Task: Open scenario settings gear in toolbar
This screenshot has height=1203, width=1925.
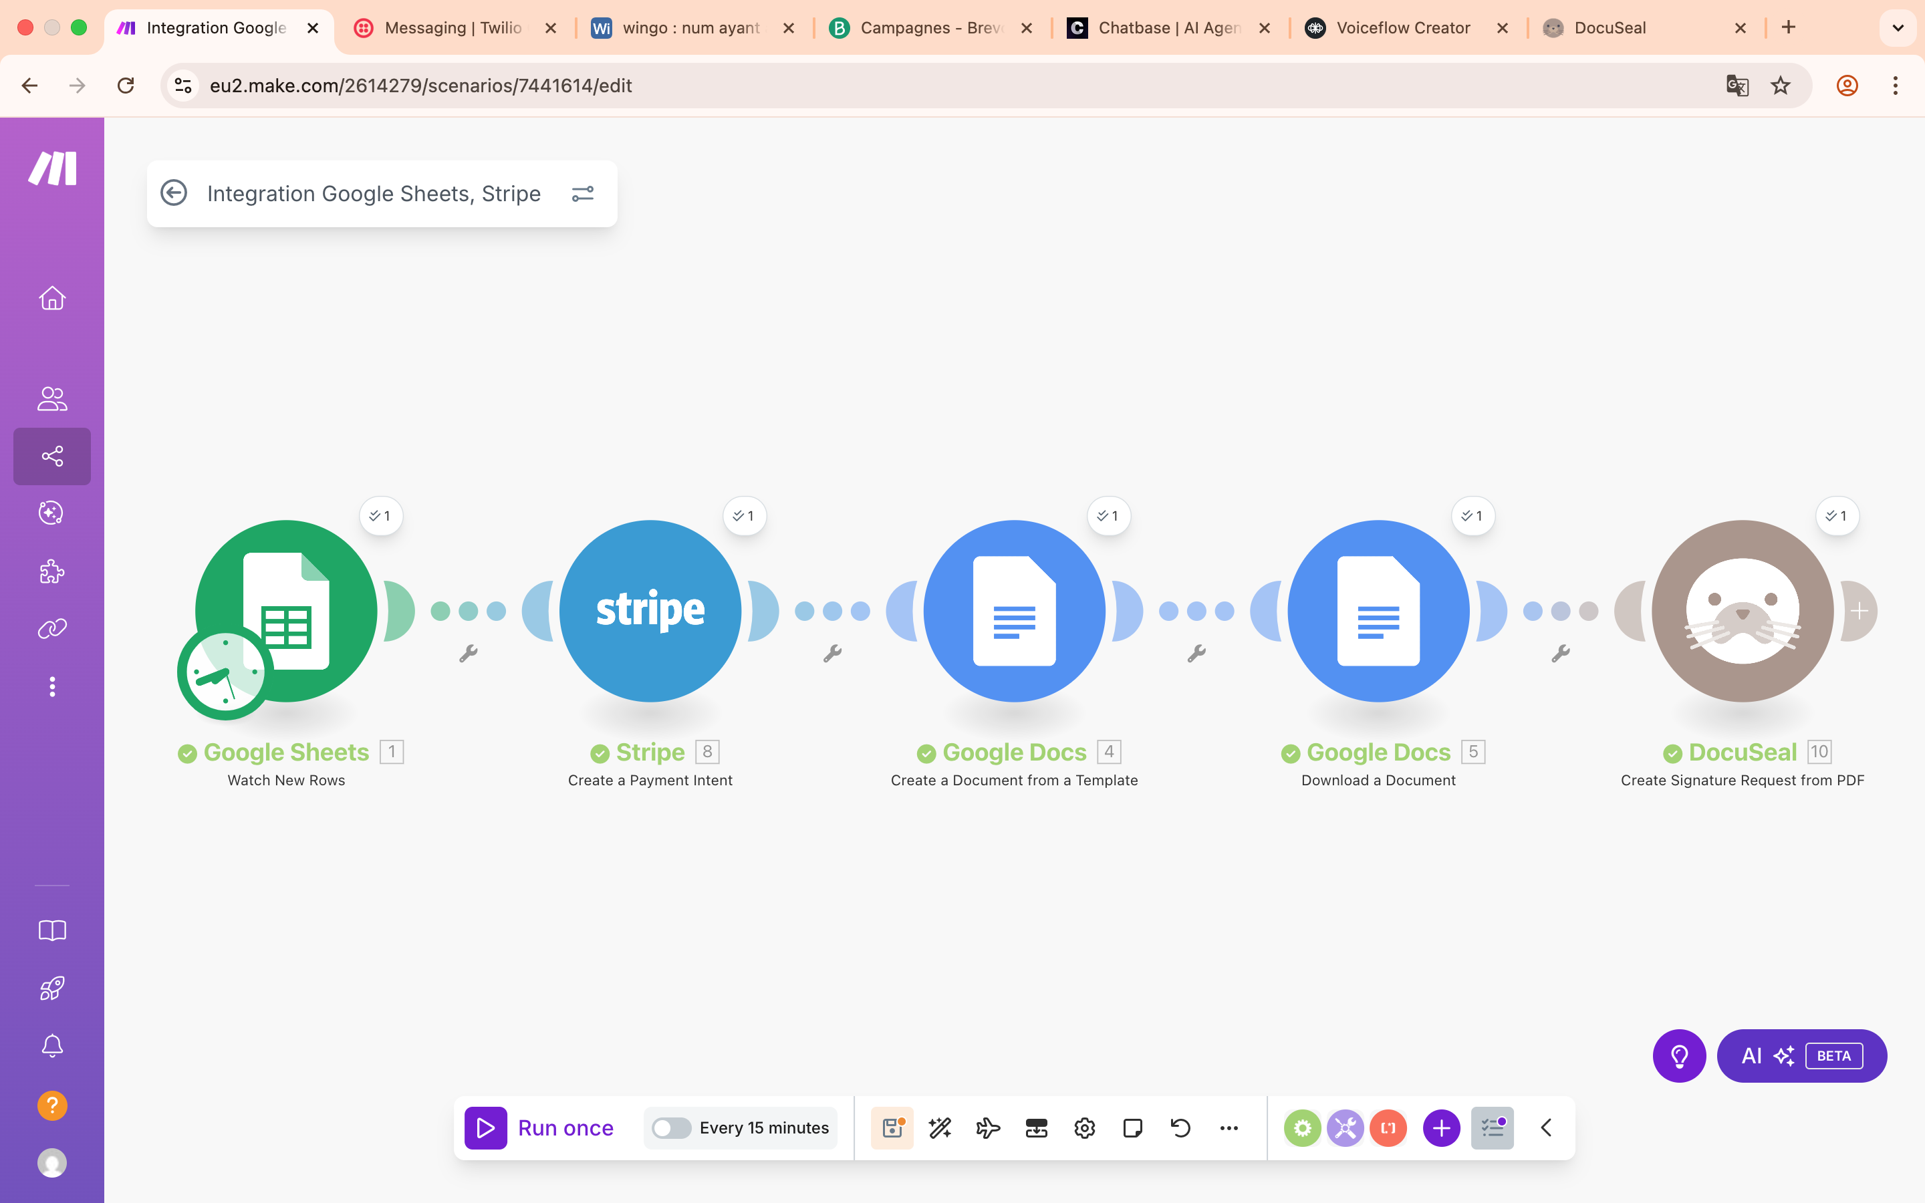Action: (x=1084, y=1127)
